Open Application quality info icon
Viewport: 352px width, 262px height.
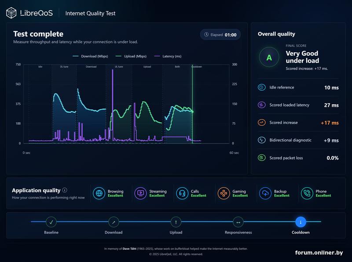pos(65,190)
